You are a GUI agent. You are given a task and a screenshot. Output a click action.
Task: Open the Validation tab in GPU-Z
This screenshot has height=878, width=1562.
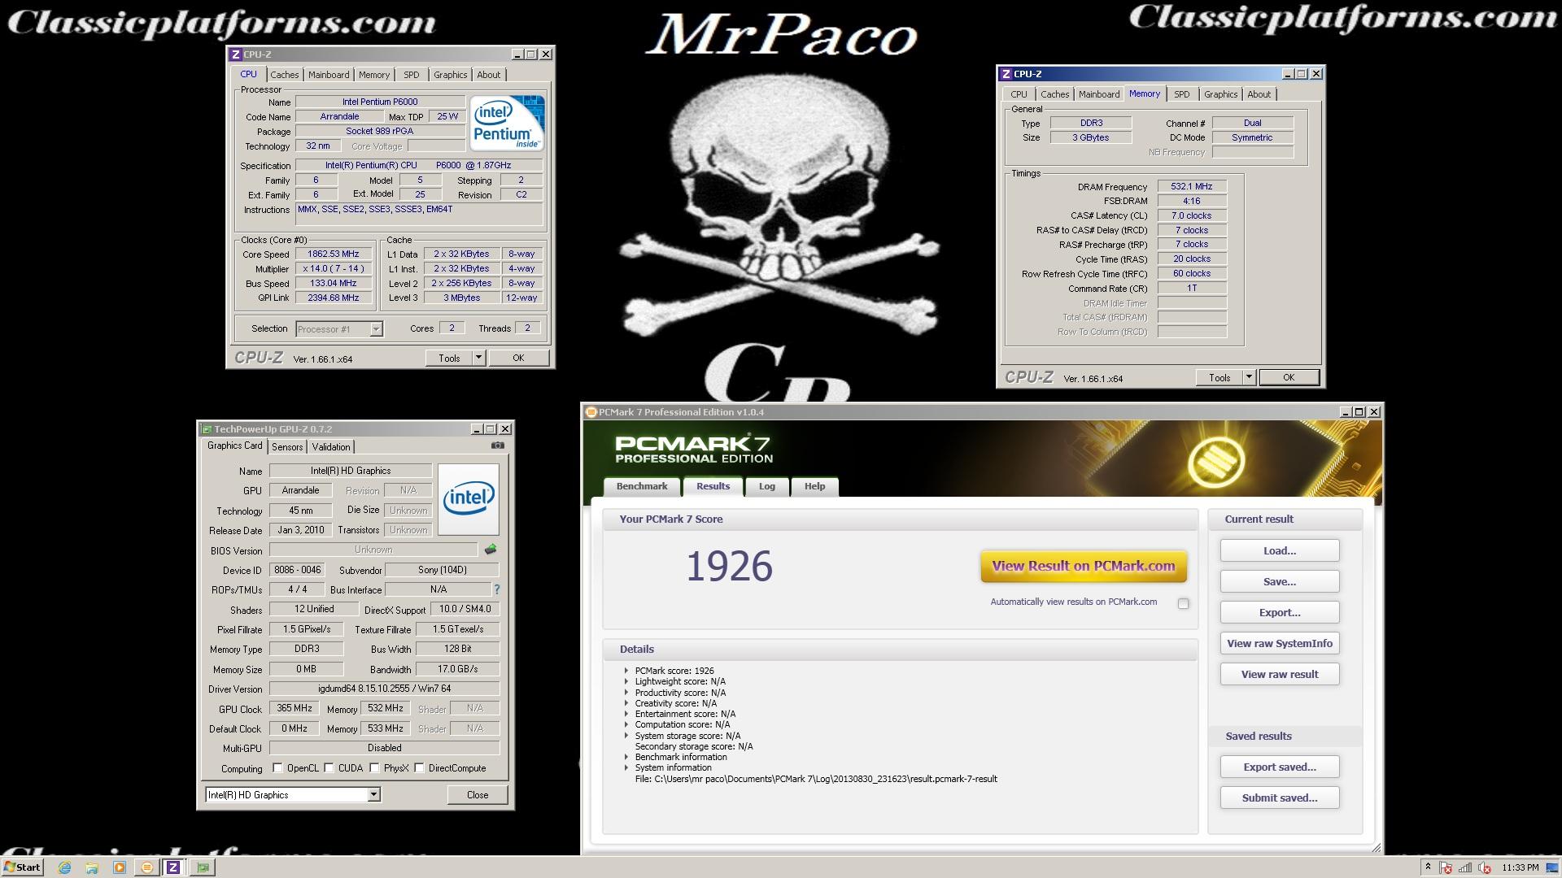pos(330,447)
